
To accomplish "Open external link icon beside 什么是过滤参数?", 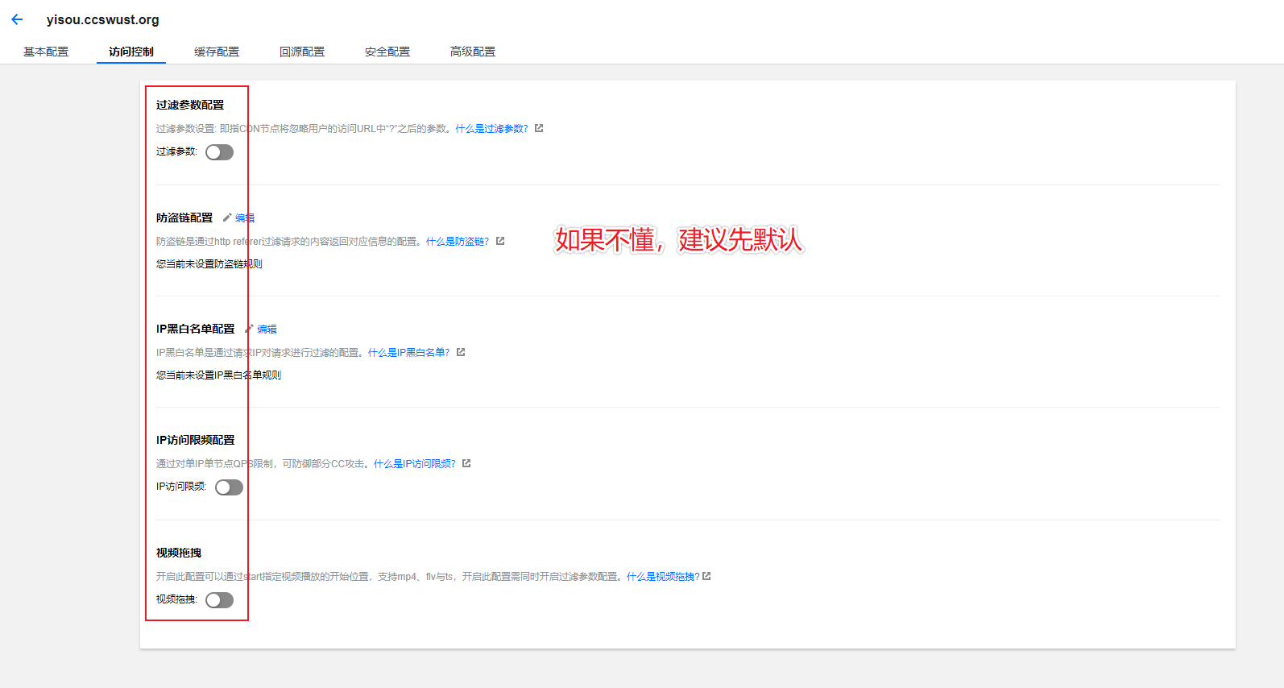I will click(539, 128).
